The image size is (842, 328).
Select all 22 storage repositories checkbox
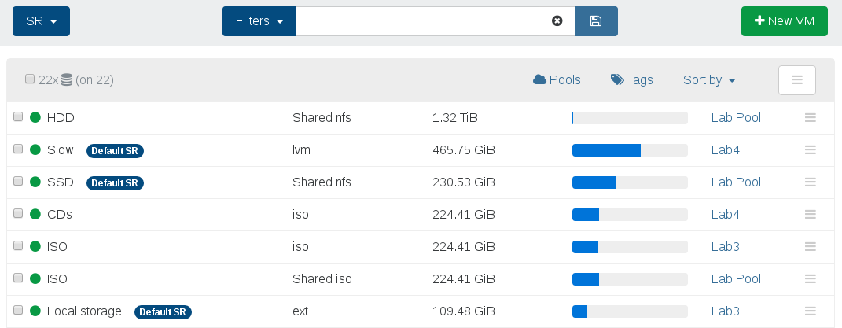tap(30, 79)
